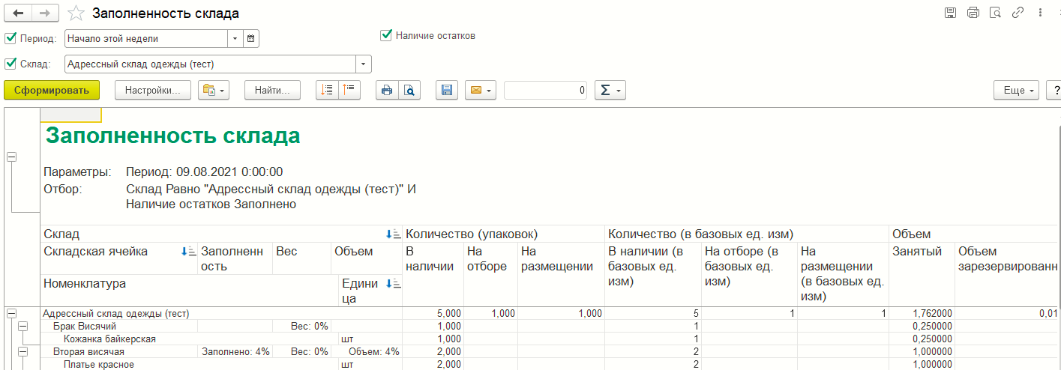
Task: Collapse the Брак Висячий row group
Action: pyautogui.click(x=22, y=327)
